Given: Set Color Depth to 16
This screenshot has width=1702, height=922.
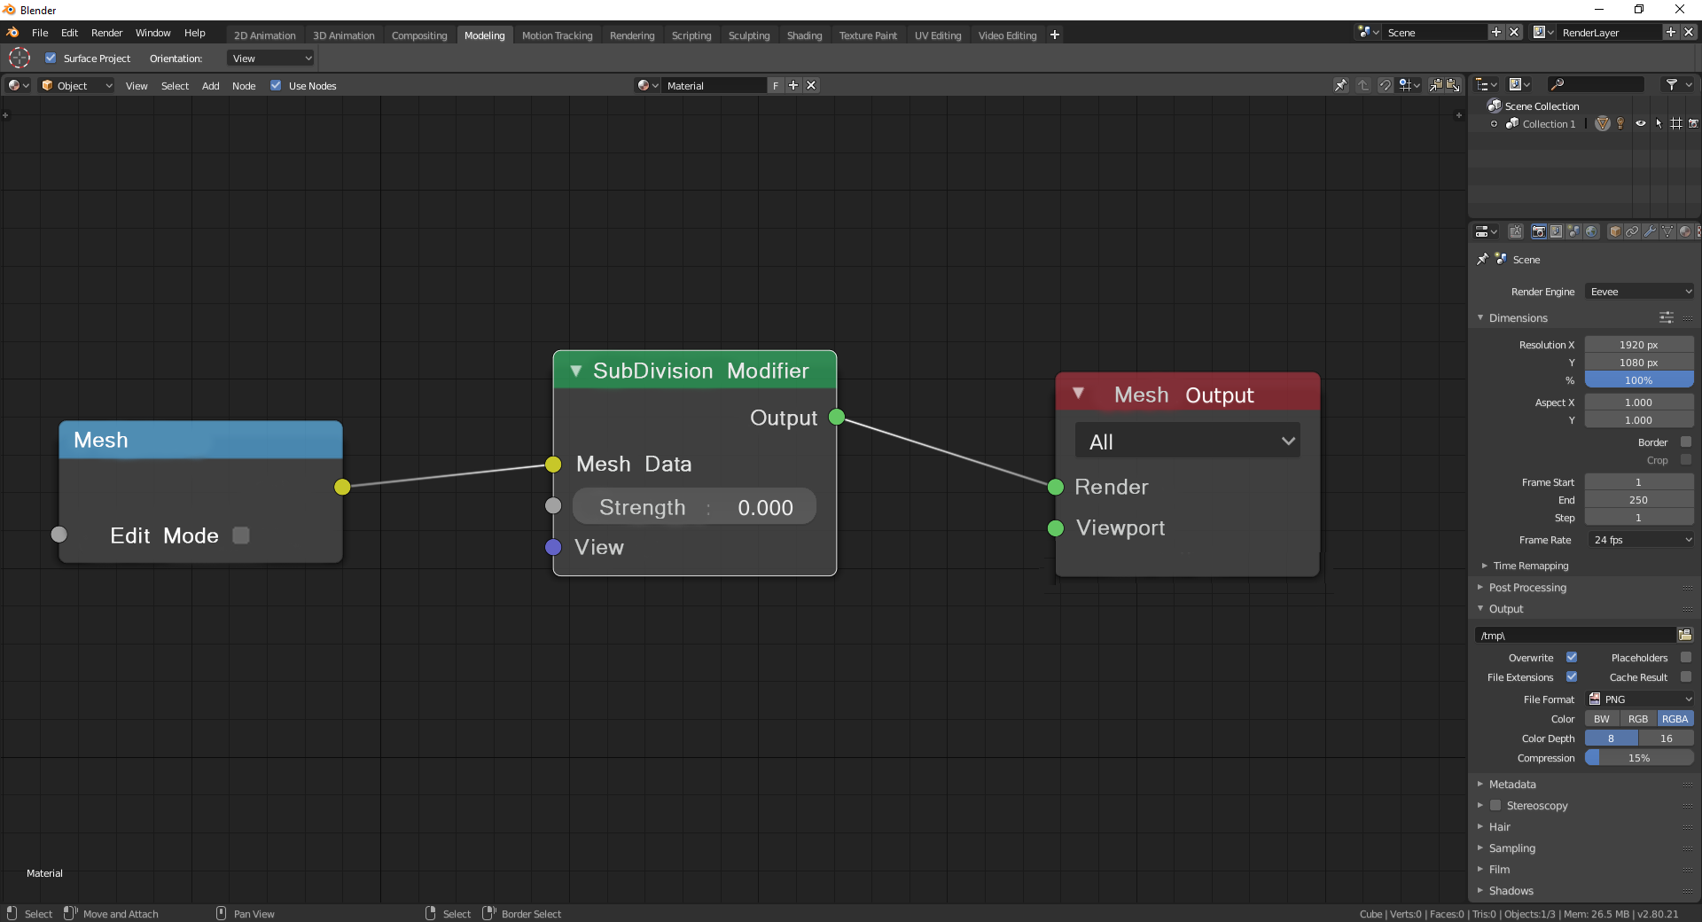Looking at the screenshot, I should (x=1667, y=738).
